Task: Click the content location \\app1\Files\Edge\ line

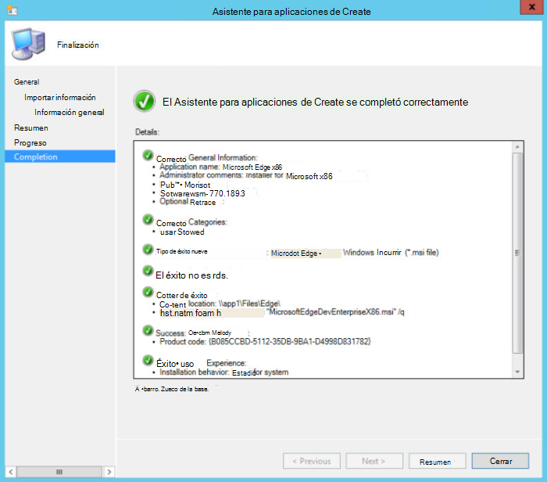Action: point(220,304)
